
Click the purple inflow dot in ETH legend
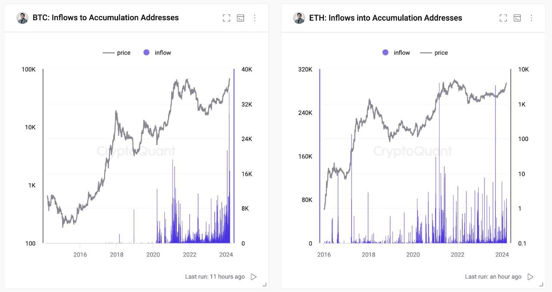point(386,53)
